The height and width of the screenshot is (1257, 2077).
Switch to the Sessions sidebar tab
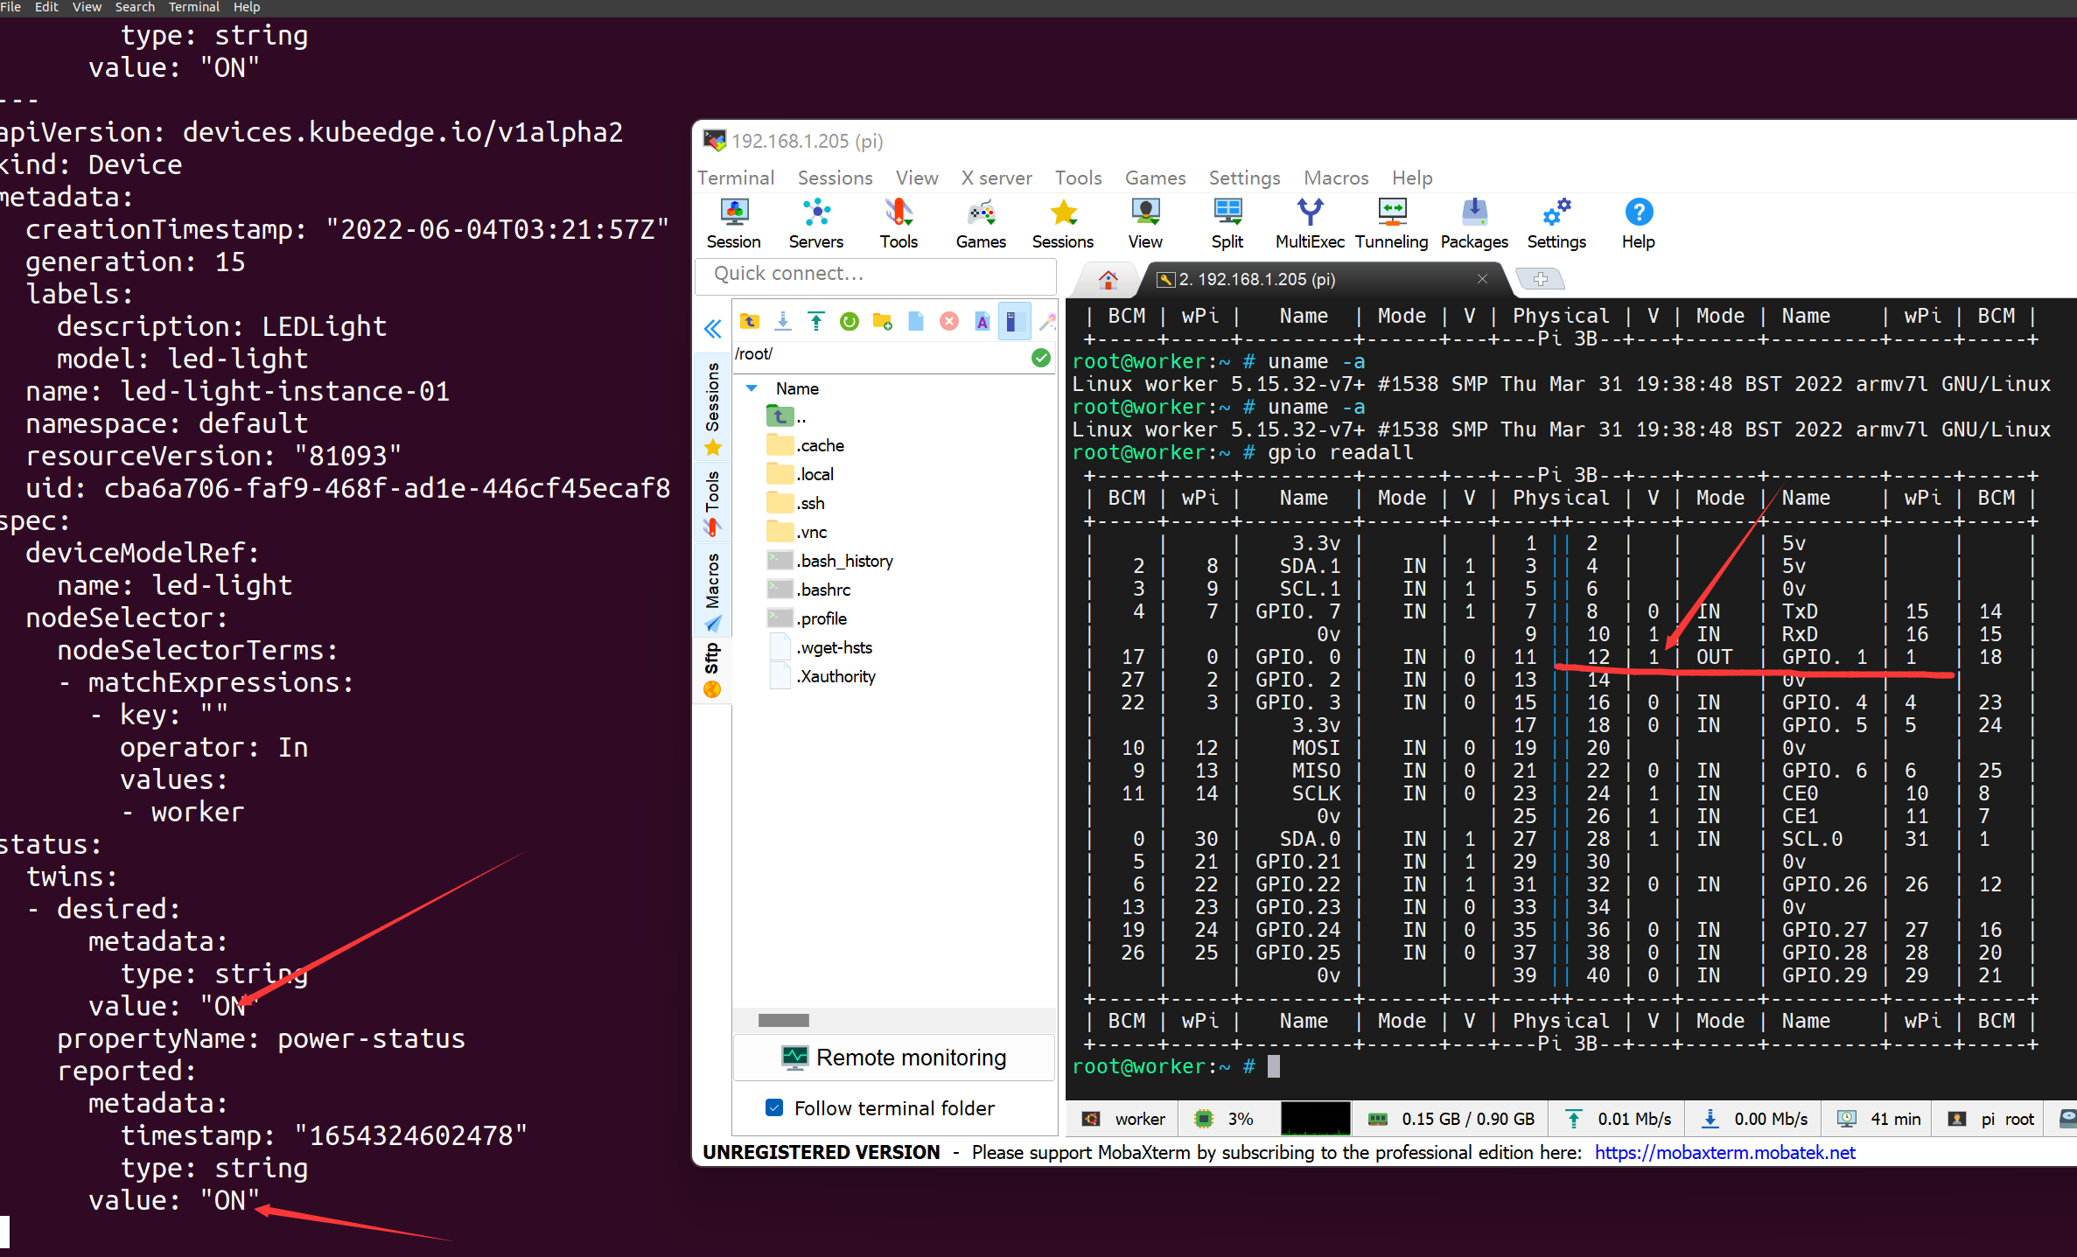click(x=713, y=407)
